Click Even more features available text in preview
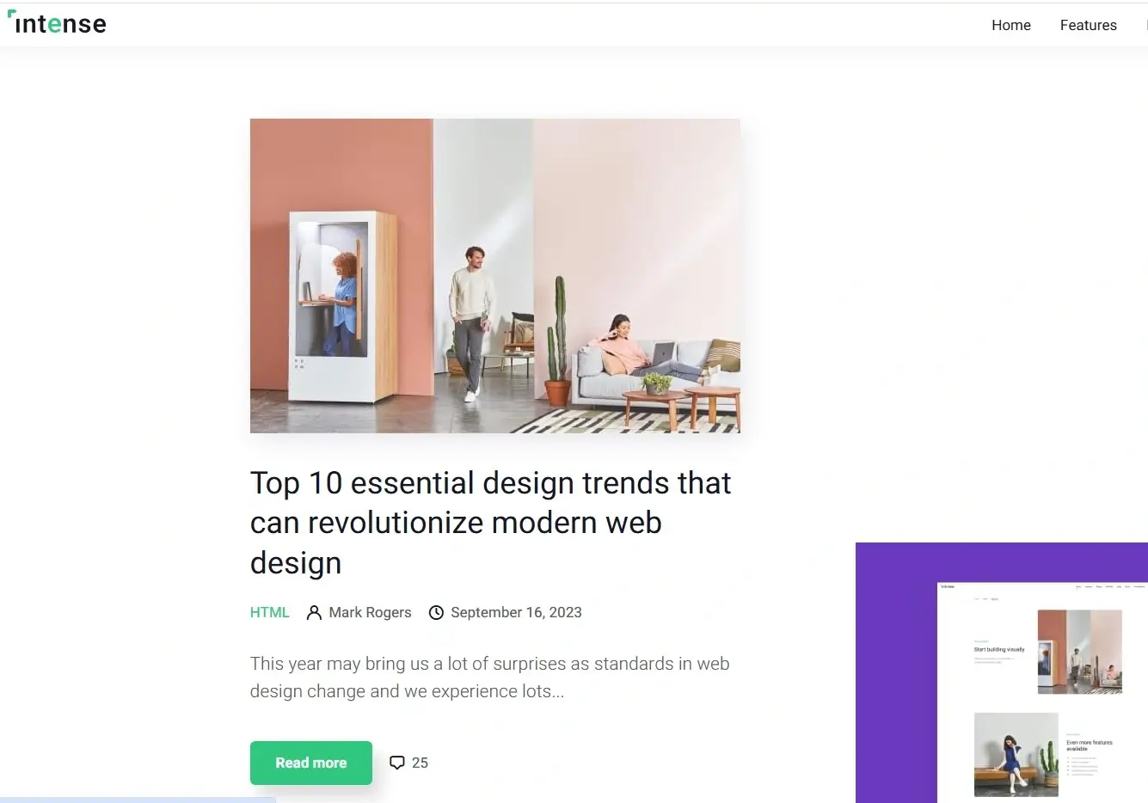 (1090, 745)
